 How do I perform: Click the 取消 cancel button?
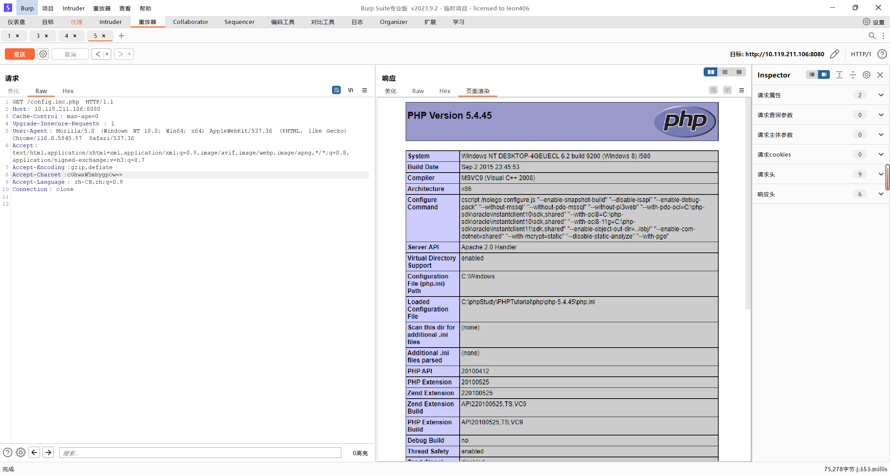click(x=70, y=54)
